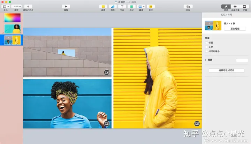Click the 更改母版 (Change Master) button
Viewport: 251px width, 144px height.
(x=235, y=29)
